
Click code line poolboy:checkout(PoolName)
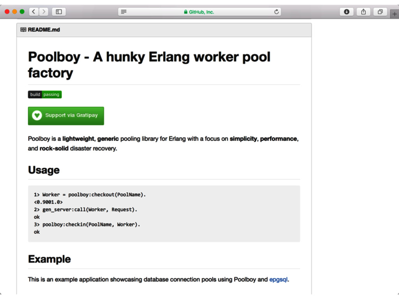[90, 195]
